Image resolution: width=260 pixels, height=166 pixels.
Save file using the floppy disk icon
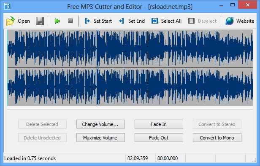click(40, 21)
